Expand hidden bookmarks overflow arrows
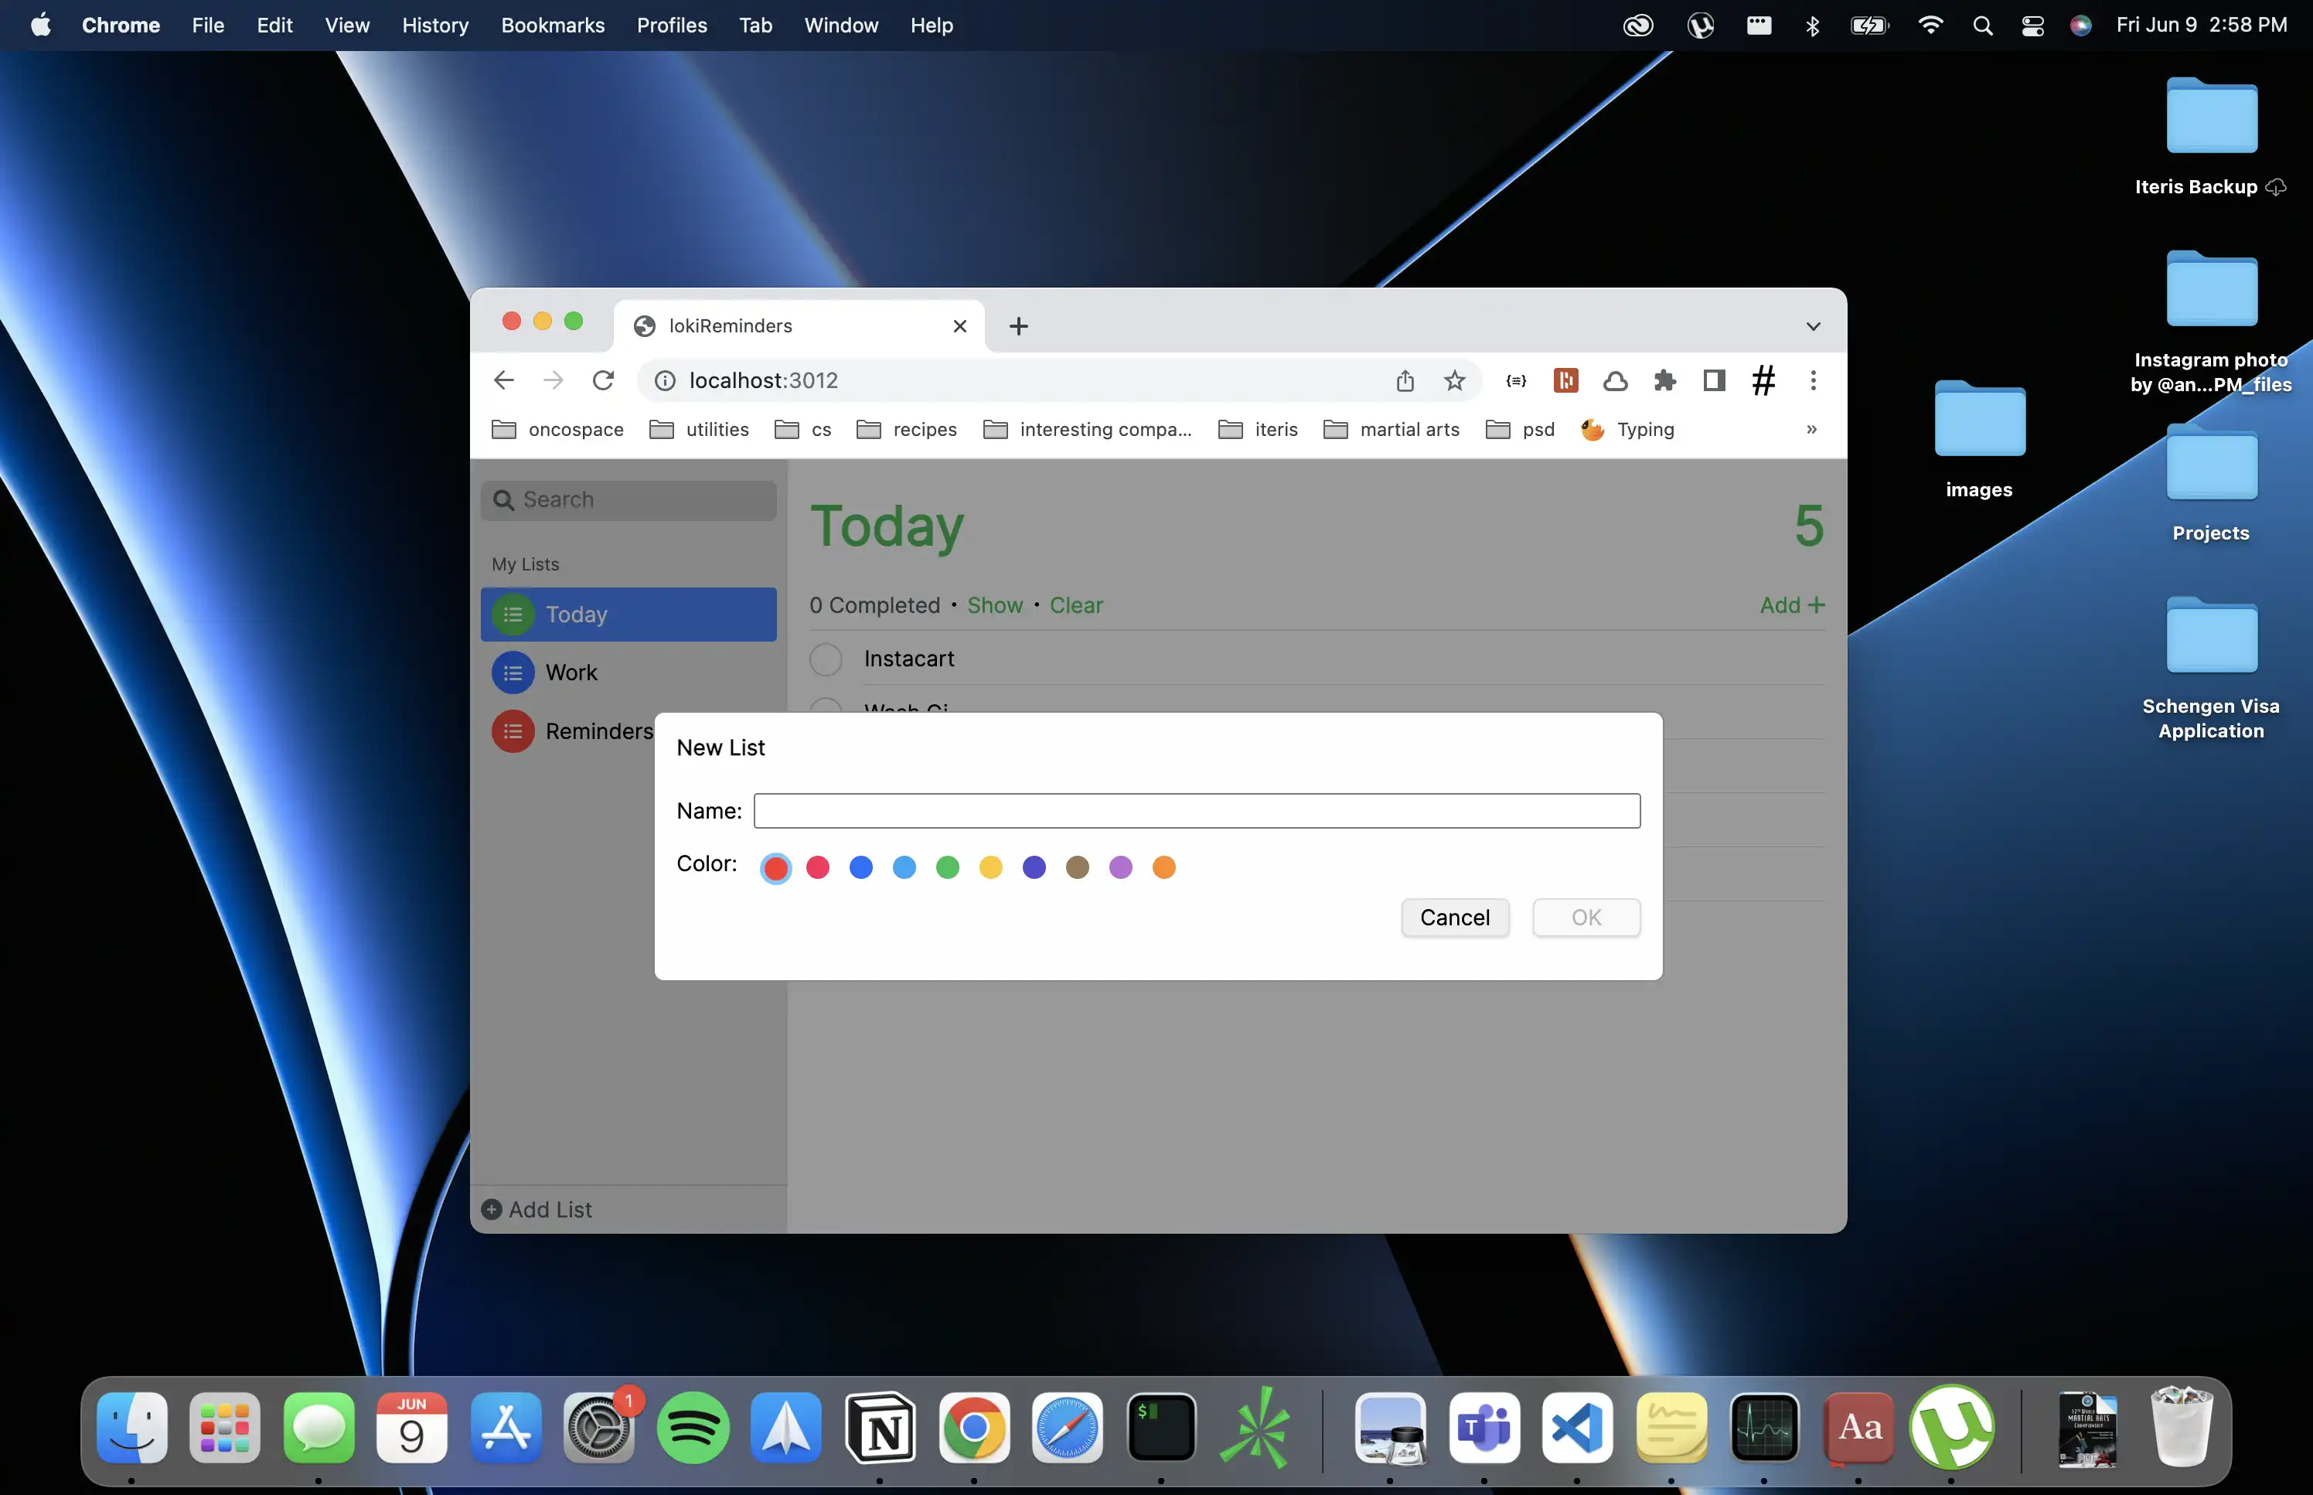Screen dimensions: 2313x1495 point(1811,429)
